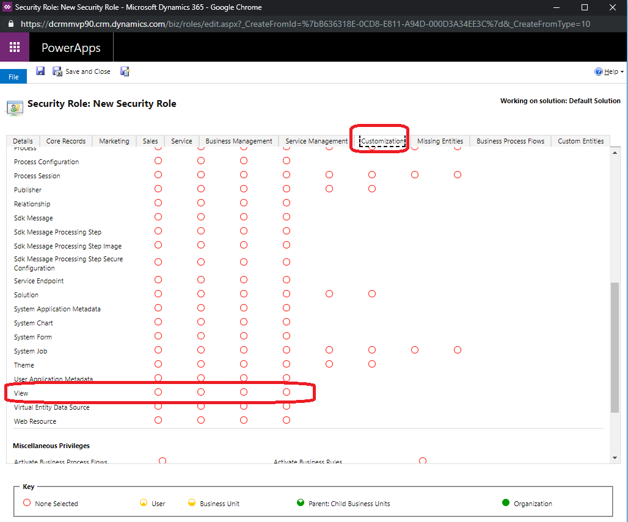628x522 pixels.
Task: Click the Organization green key circle
Action: (505, 502)
